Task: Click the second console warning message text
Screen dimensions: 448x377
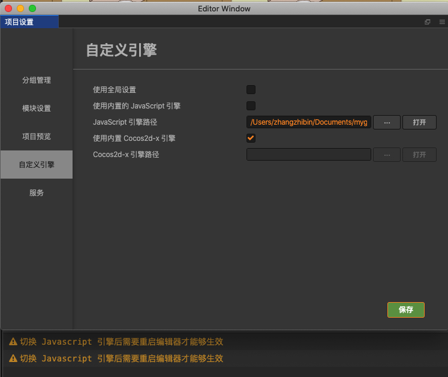Action: (x=122, y=358)
